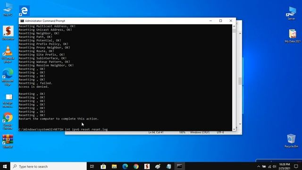Image resolution: width=302 pixels, height=170 pixels.
Task: Click Command Prompt title bar icon
Action: click(22, 21)
